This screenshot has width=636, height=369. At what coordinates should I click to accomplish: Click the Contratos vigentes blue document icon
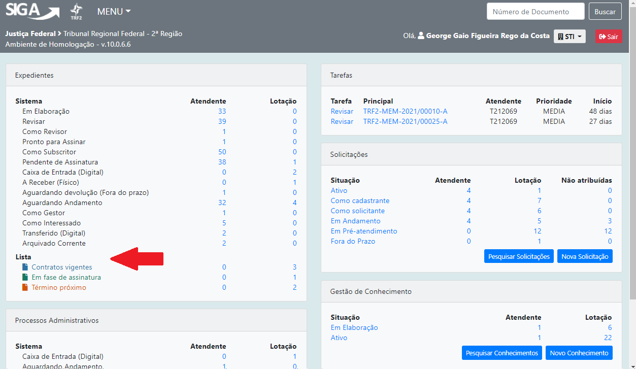tap(25, 267)
